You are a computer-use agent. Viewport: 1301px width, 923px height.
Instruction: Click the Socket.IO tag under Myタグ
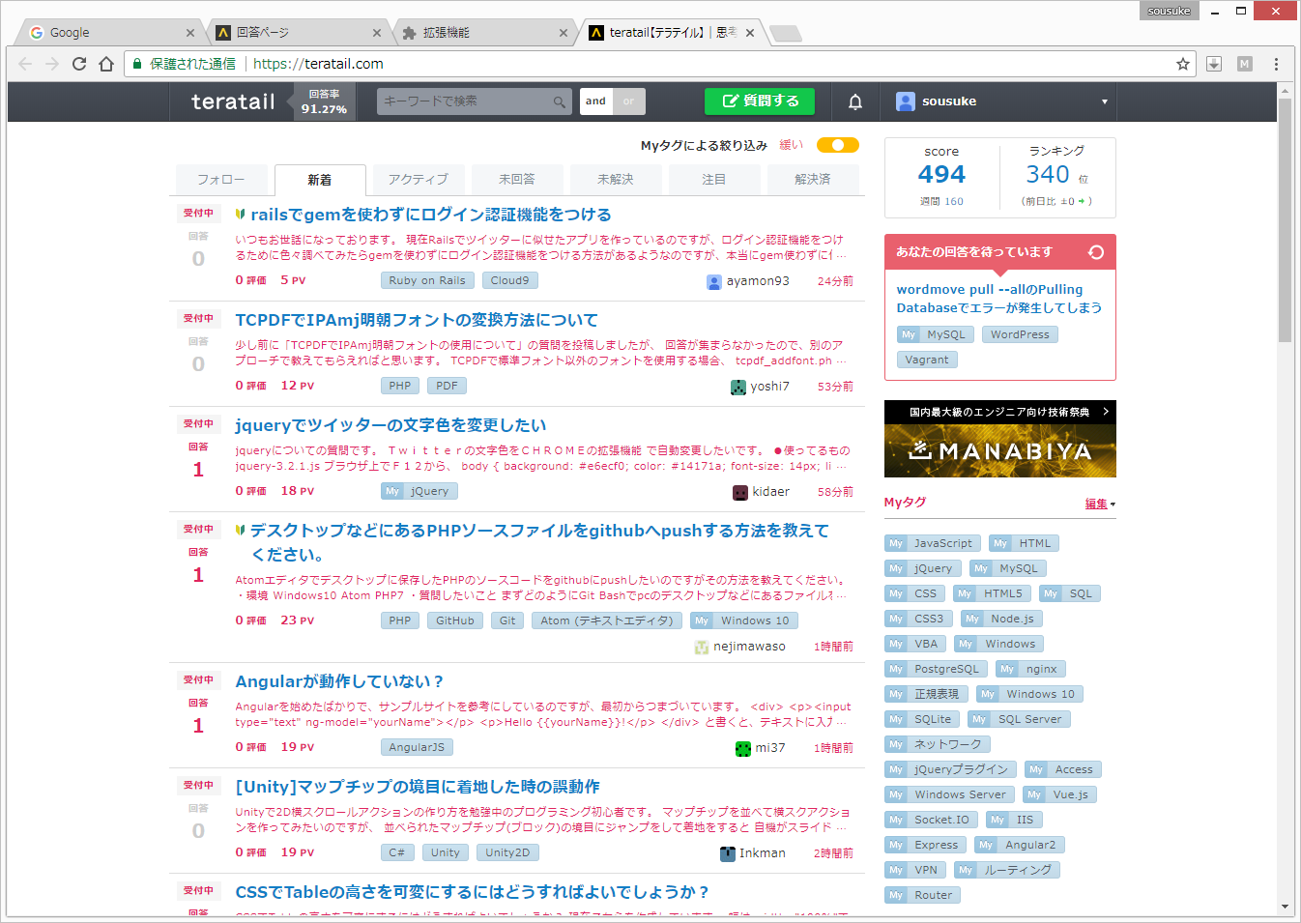point(932,820)
